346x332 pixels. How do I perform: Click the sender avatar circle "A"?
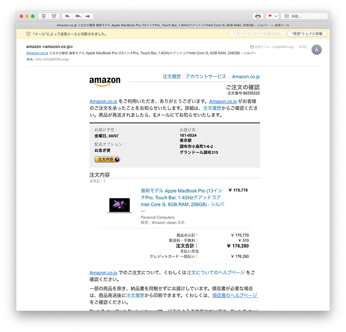pyautogui.click(x=316, y=50)
